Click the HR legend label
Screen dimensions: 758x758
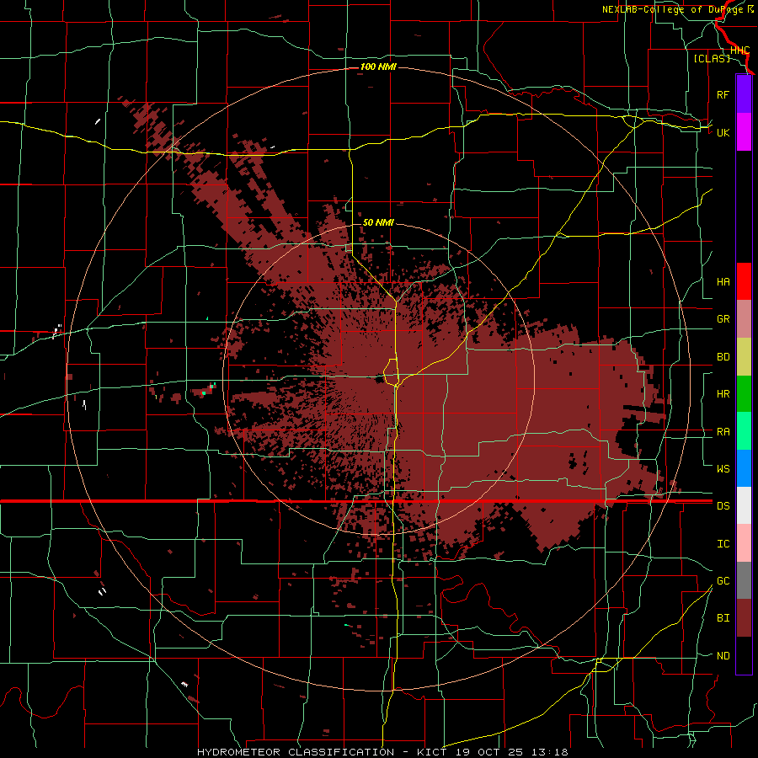(723, 394)
